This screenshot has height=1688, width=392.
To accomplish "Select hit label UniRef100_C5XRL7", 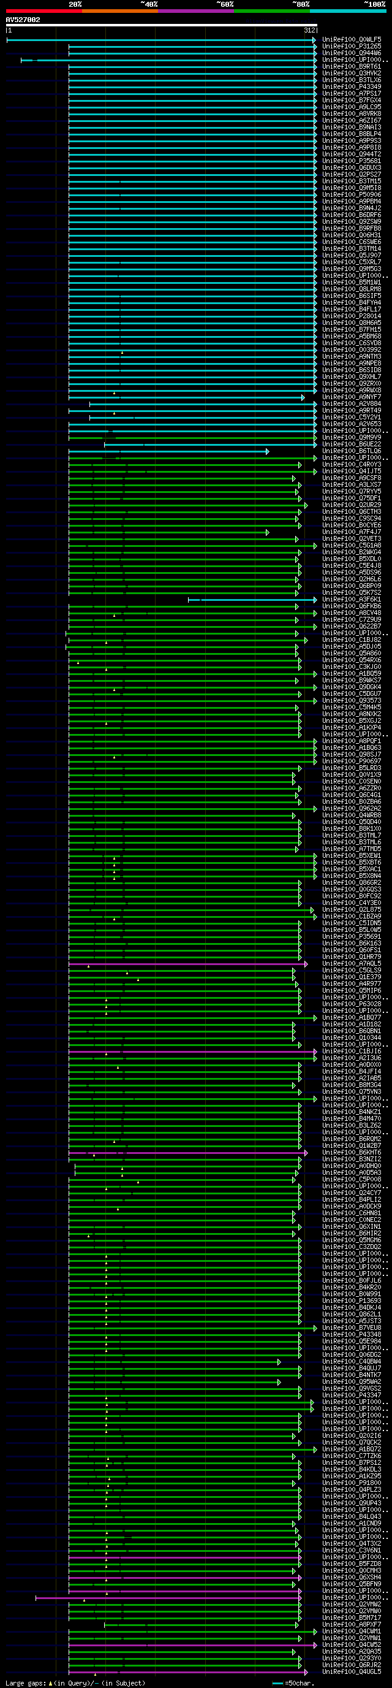I will (352, 262).
